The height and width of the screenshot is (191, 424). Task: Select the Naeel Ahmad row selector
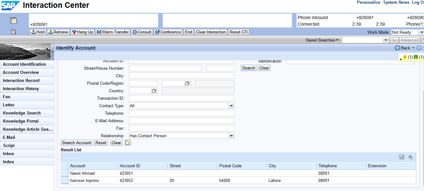click(65, 173)
